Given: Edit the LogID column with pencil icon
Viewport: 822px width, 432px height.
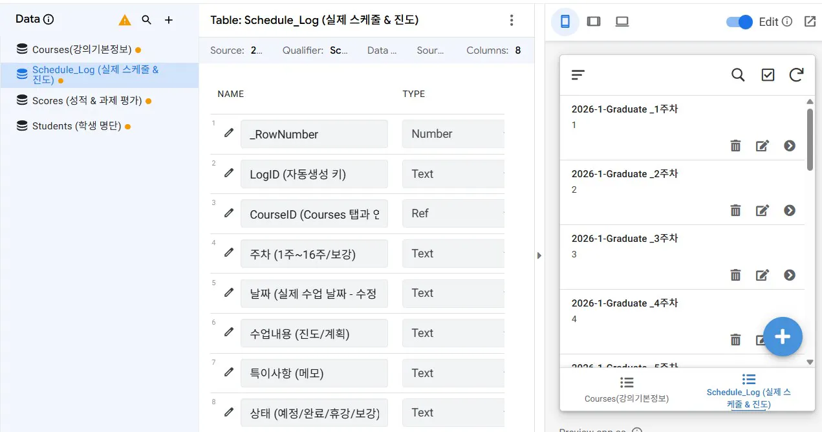Looking at the screenshot, I should click(228, 173).
